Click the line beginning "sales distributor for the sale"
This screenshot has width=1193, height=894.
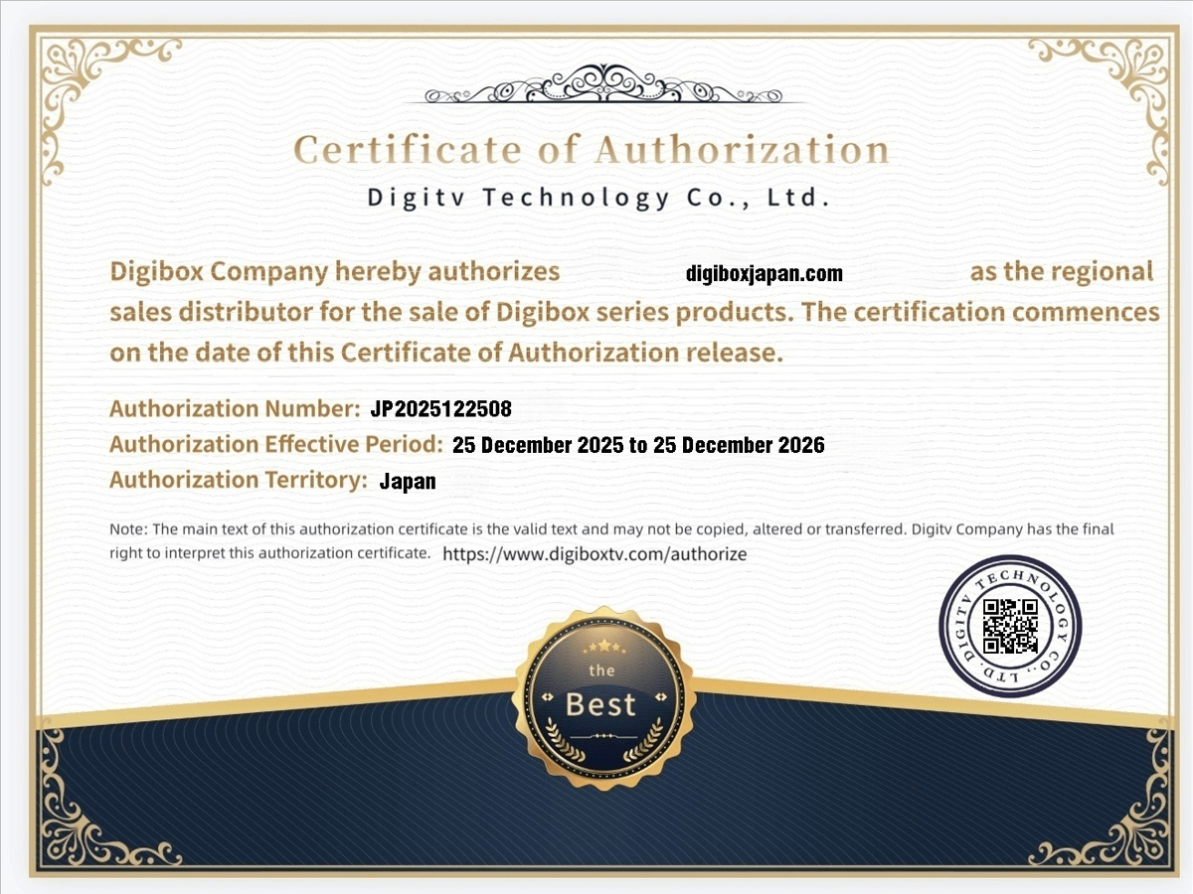634,312
